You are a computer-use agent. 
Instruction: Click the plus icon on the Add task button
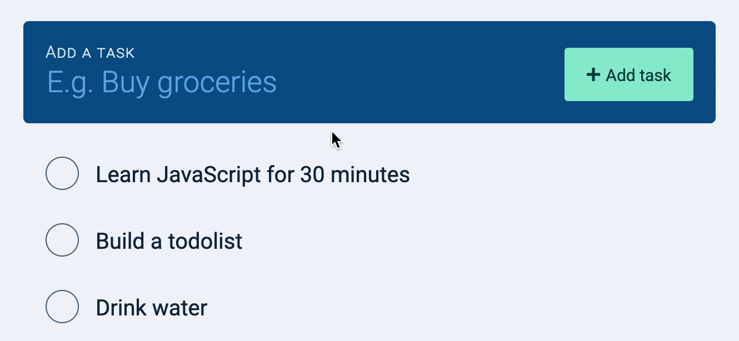[593, 74]
